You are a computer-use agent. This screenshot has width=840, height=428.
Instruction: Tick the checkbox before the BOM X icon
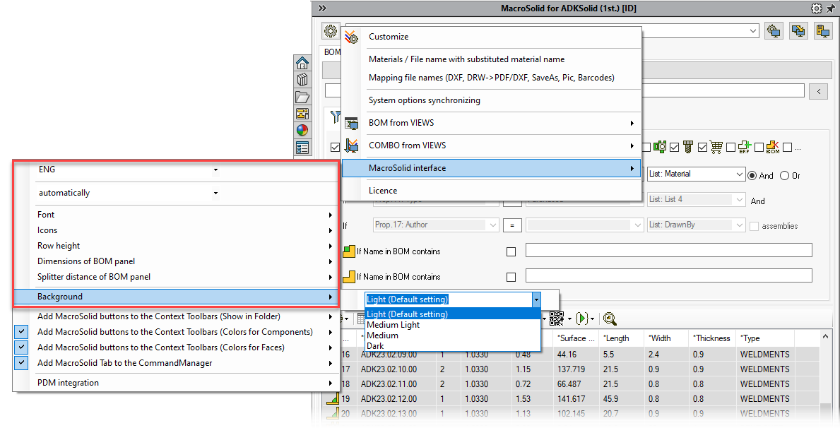pyautogui.click(x=759, y=147)
